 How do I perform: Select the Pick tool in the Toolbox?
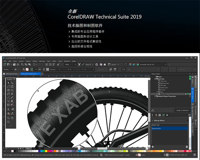[8, 83]
